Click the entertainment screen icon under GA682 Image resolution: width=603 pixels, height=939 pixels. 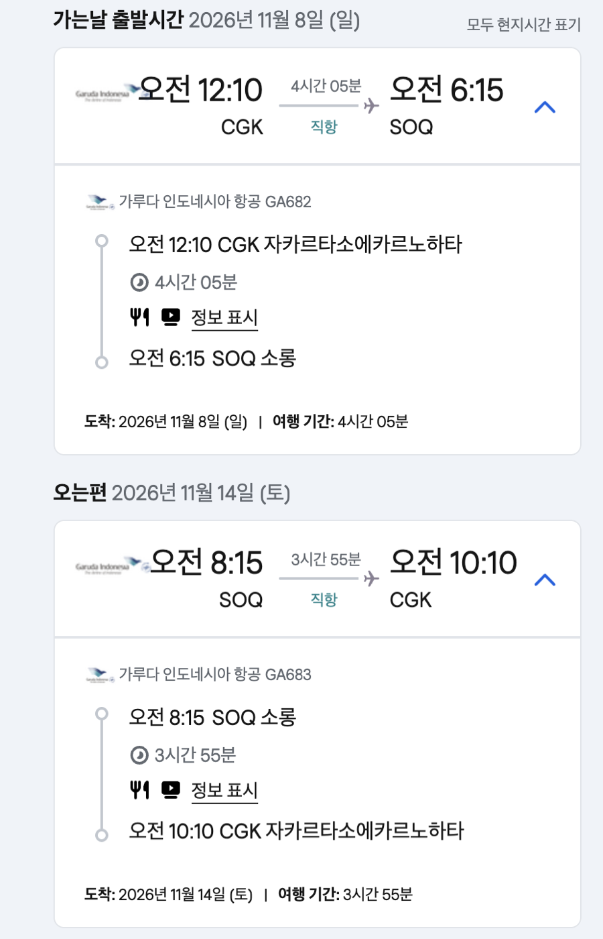(171, 317)
